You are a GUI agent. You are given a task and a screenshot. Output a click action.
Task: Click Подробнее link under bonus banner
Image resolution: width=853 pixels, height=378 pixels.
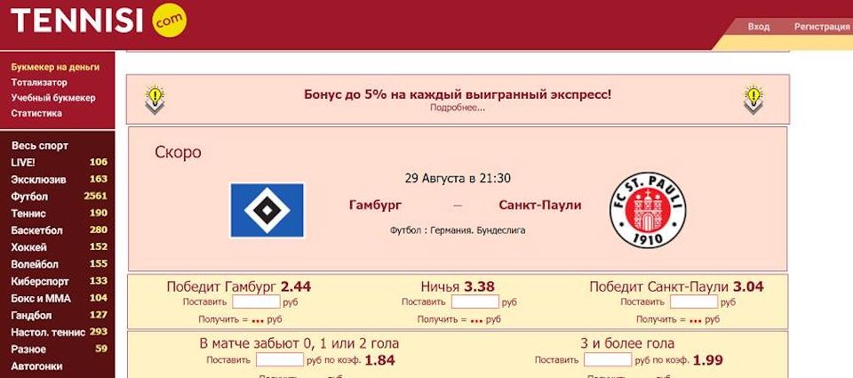[x=458, y=109]
